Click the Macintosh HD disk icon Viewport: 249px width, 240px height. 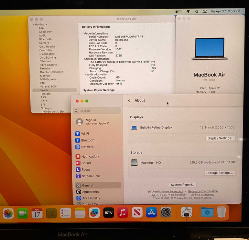tap(134, 163)
